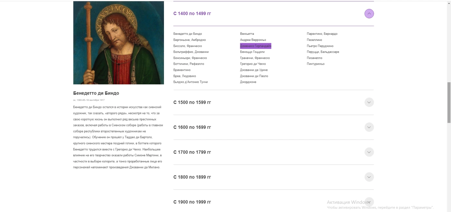Select artist Доменико Гирландайо
Viewport: 451px width, 212px height.
[255, 46]
